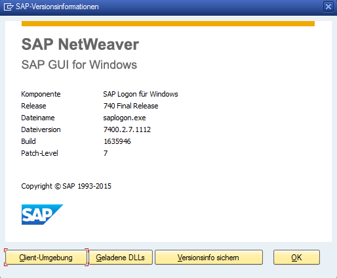Click Versionsinfo sichern to save info
Viewport: 337px width, 278px height.
[208, 258]
